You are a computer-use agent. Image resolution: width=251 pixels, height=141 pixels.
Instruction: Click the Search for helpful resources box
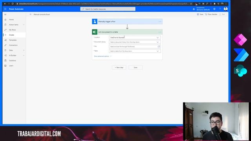(x=108, y=9)
